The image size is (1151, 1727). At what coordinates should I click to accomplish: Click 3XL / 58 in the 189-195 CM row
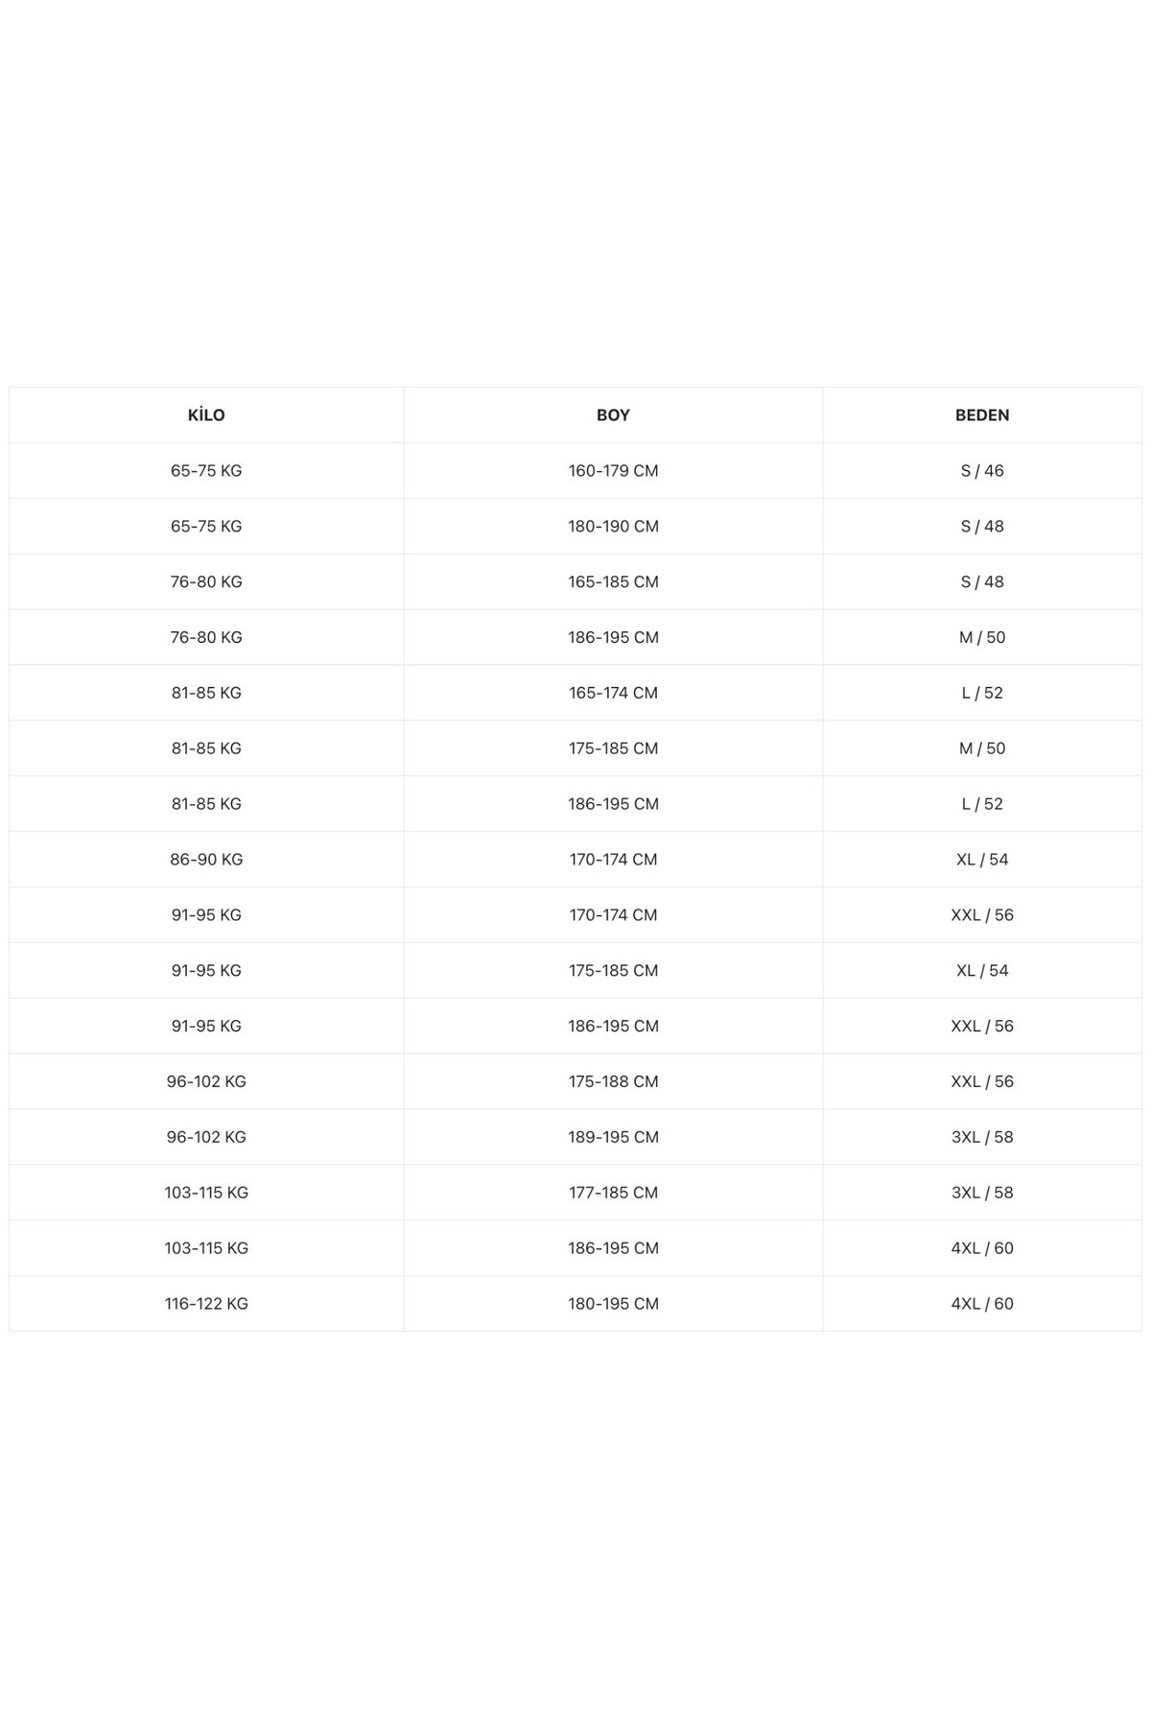tap(982, 1137)
